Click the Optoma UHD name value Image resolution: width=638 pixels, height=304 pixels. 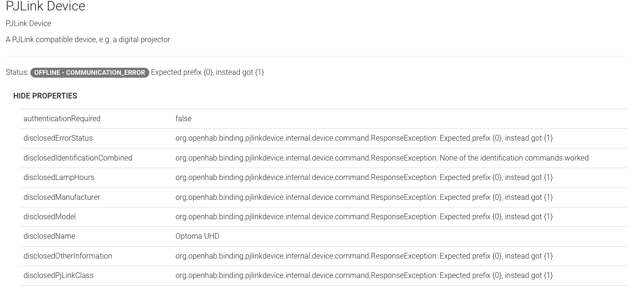(x=197, y=236)
